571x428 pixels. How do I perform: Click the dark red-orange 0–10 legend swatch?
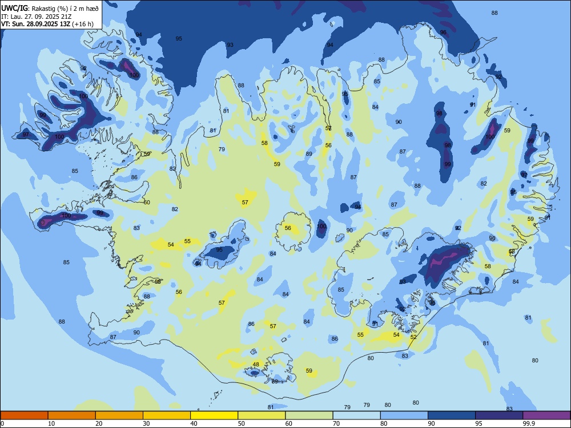coord(24,415)
